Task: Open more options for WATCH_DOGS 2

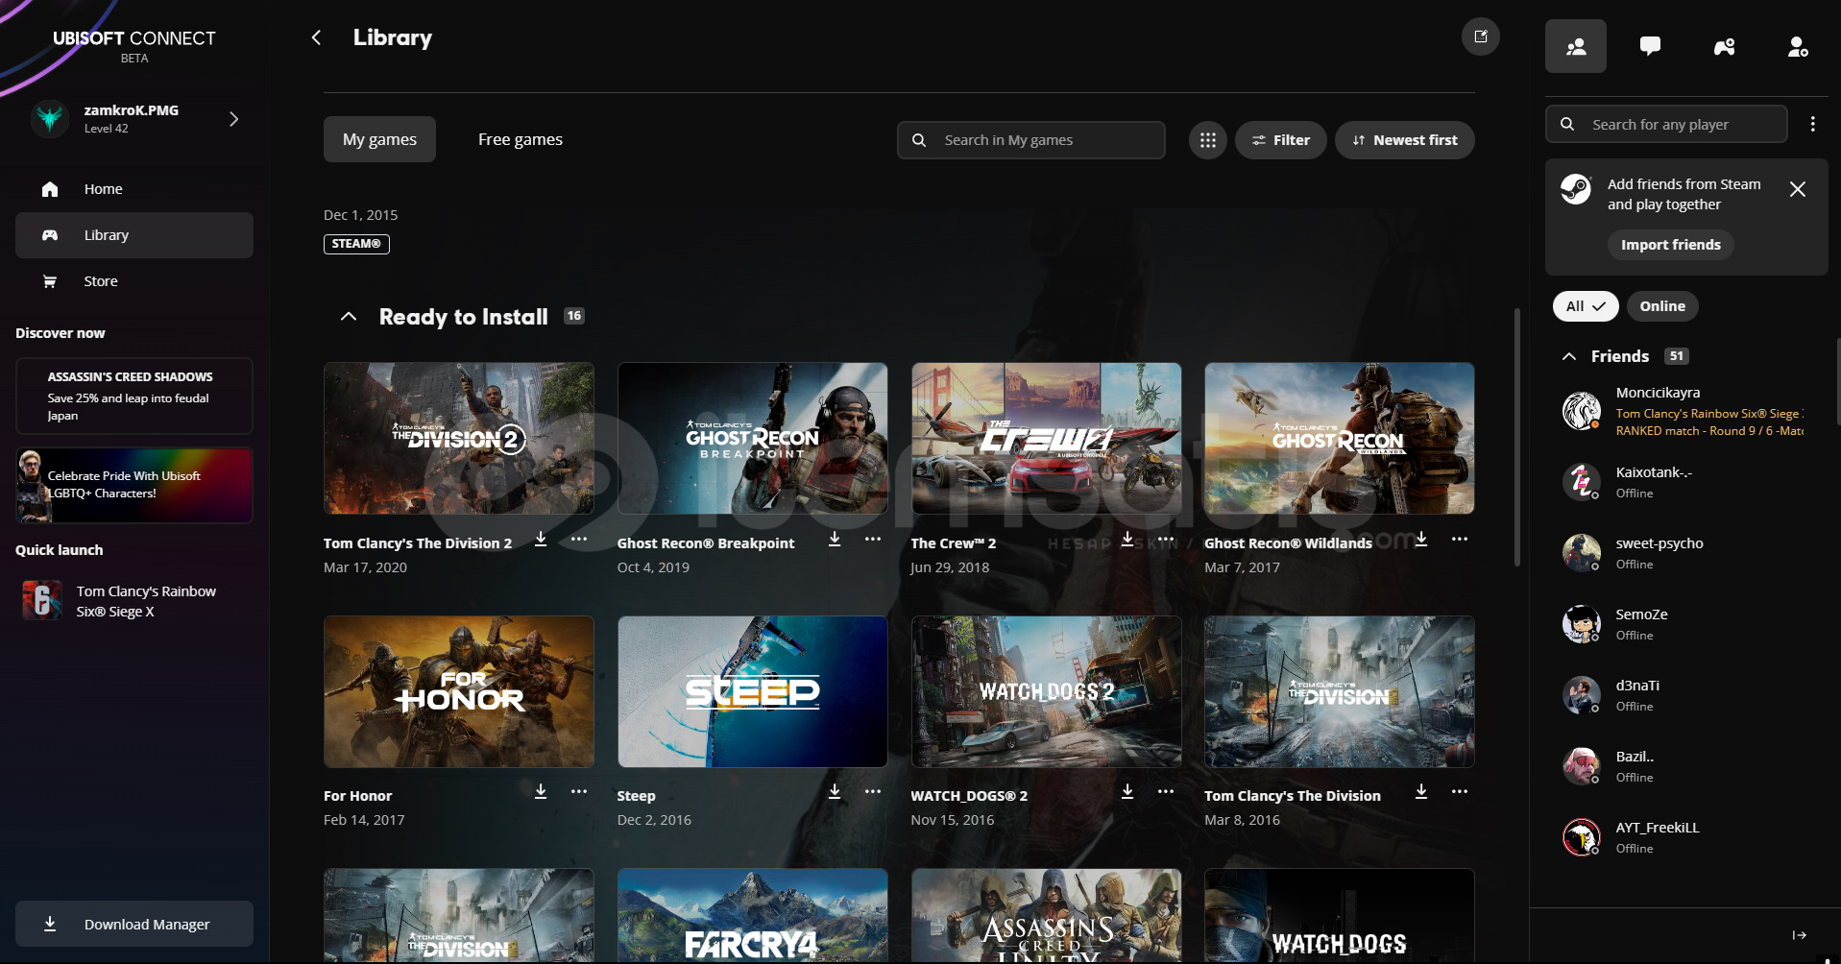Action: (1166, 791)
